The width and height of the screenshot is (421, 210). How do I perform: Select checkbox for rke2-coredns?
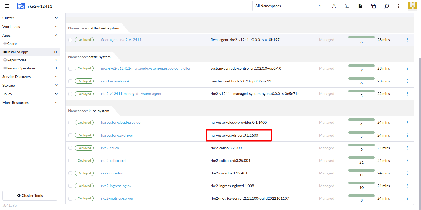tap(70, 173)
